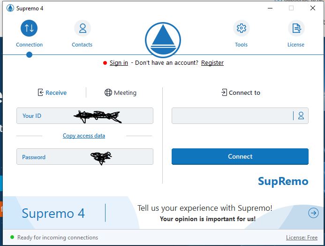Click the address book icon in Connect to field
325x246 pixels.
point(301,115)
